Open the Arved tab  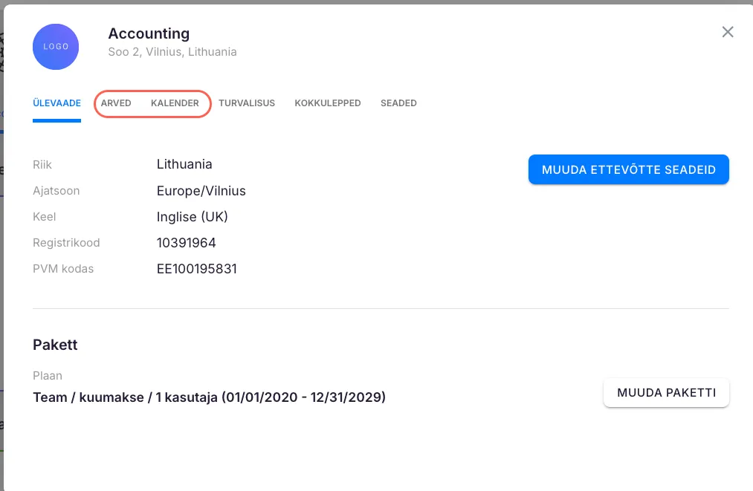[116, 103]
